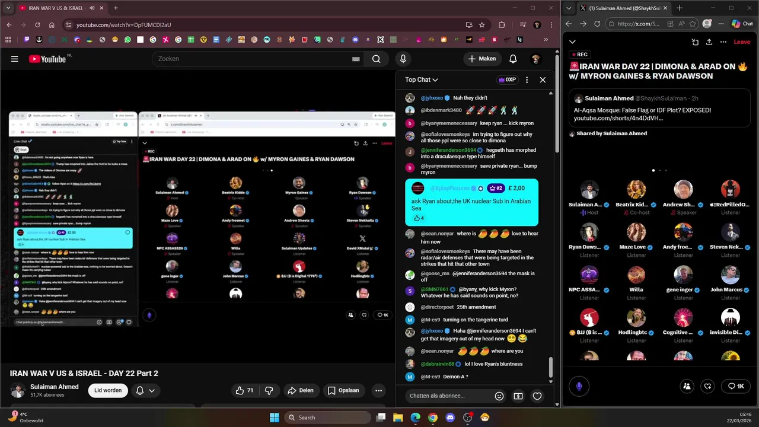759x427 pixels.
Task: Save video with Opslaan button
Action: click(343, 390)
